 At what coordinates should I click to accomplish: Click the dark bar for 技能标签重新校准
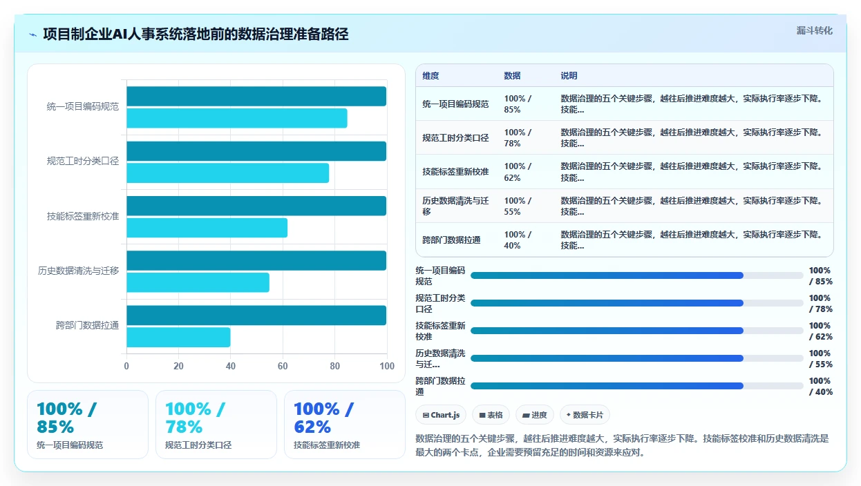click(256, 206)
